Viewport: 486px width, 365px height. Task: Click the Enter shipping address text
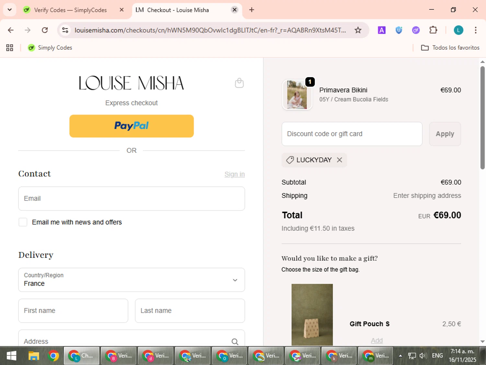[427, 196]
